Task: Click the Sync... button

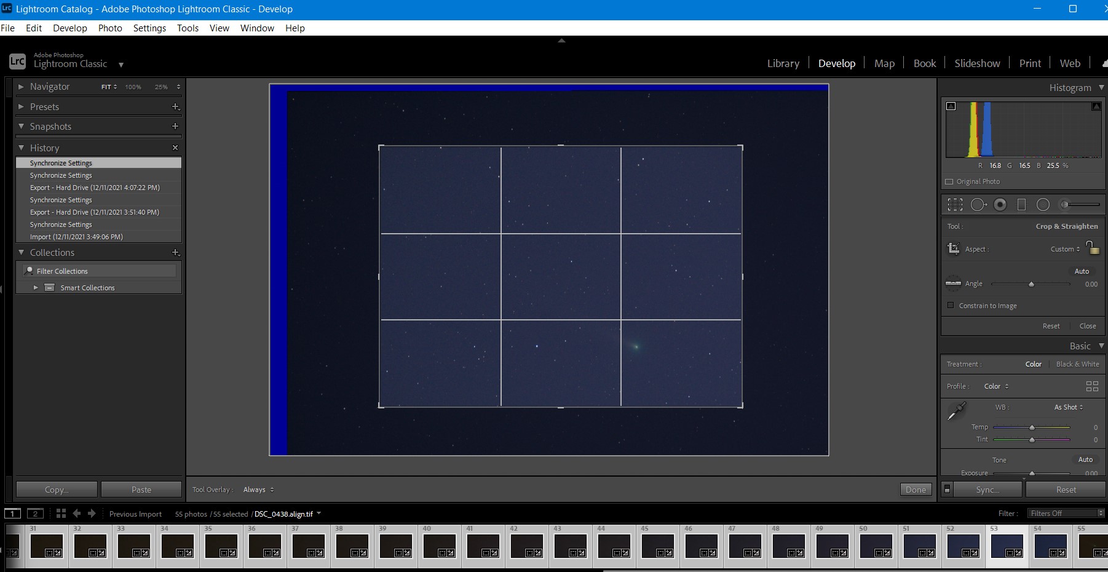Action: (x=987, y=490)
